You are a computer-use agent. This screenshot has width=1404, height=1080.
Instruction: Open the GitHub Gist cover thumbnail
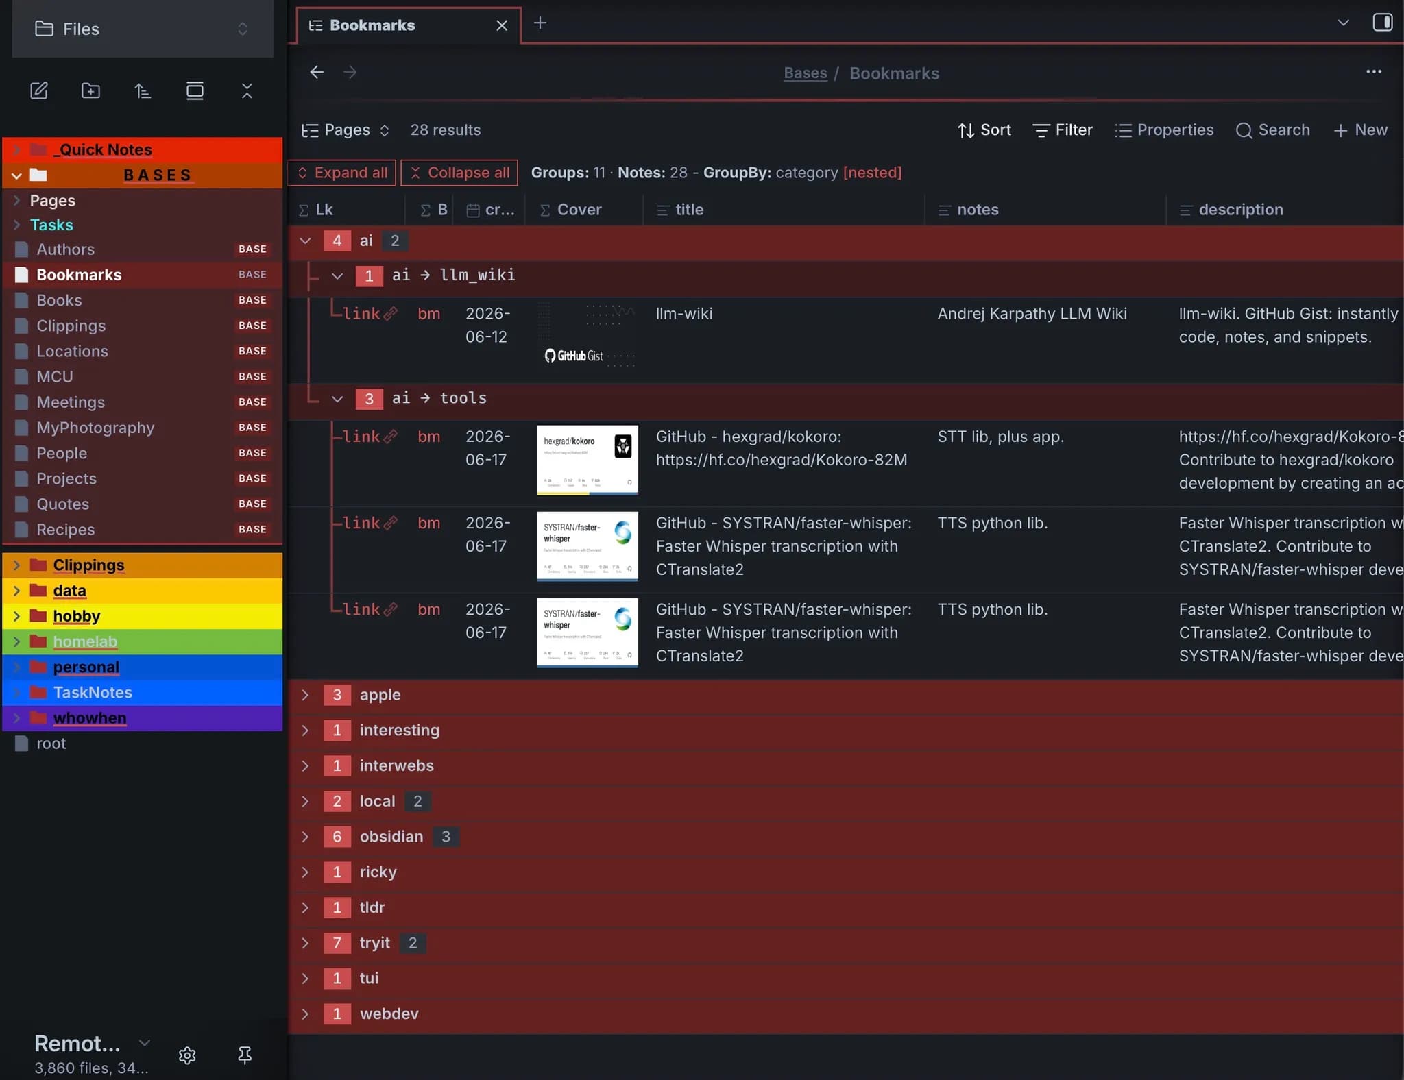[x=588, y=336]
